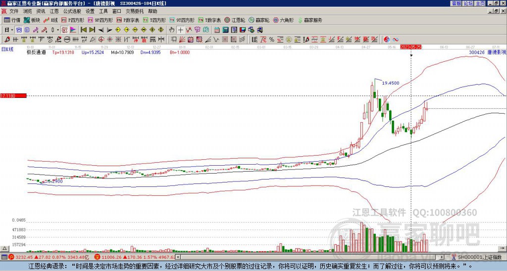507x271 pixels.
Task: Click the 论坛 forum button
Action: tap(468, 3)
